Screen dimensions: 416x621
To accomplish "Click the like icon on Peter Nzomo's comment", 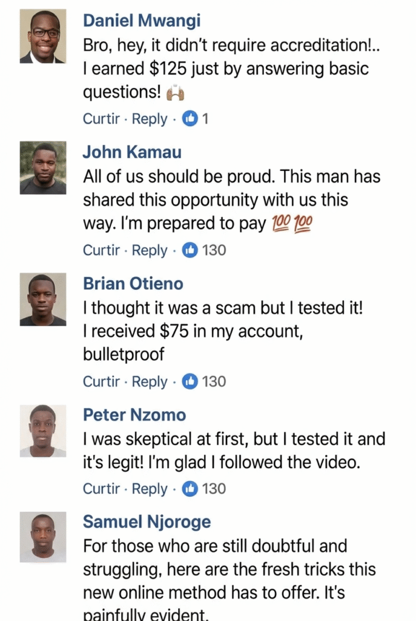I will pos(190,489).
